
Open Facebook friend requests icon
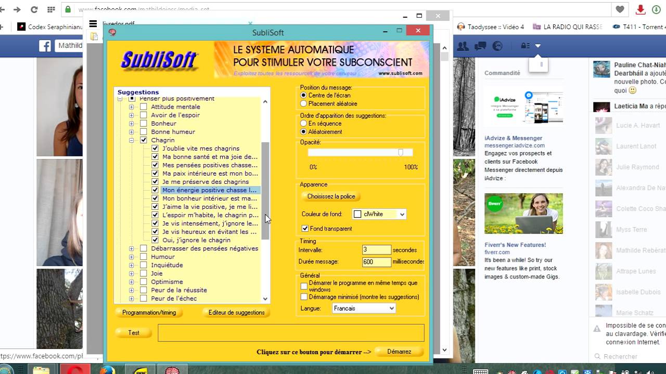point(463,46)
